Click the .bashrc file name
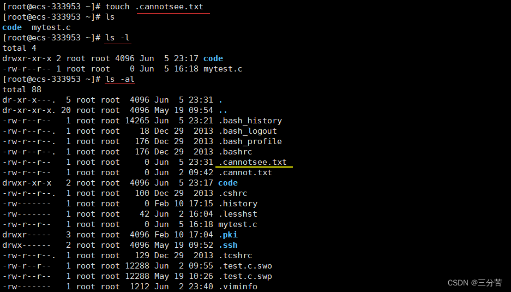511x292 pixels. (x=235, y=152)
